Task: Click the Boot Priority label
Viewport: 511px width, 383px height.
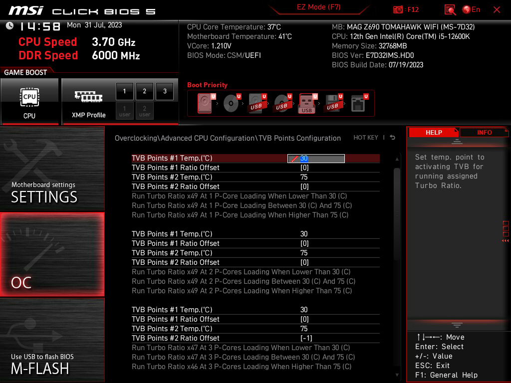Action: click(x=207, y=85)
